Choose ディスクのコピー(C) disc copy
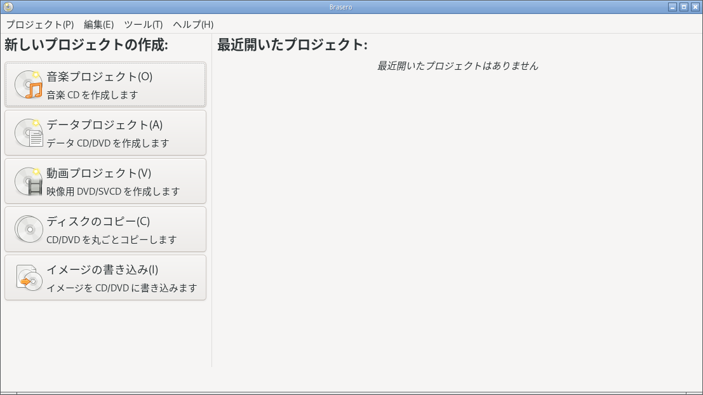703x395 pixels. click(105, 229)
